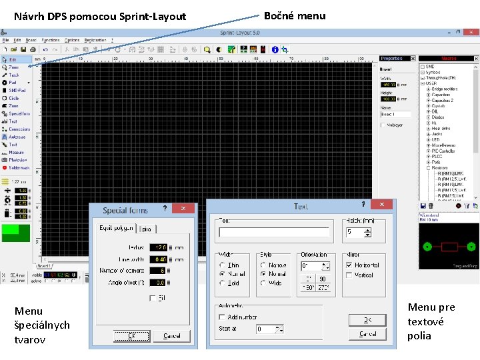Open the Pad tool dropdown arrow
480x360 pixels.
click(29, 83)
